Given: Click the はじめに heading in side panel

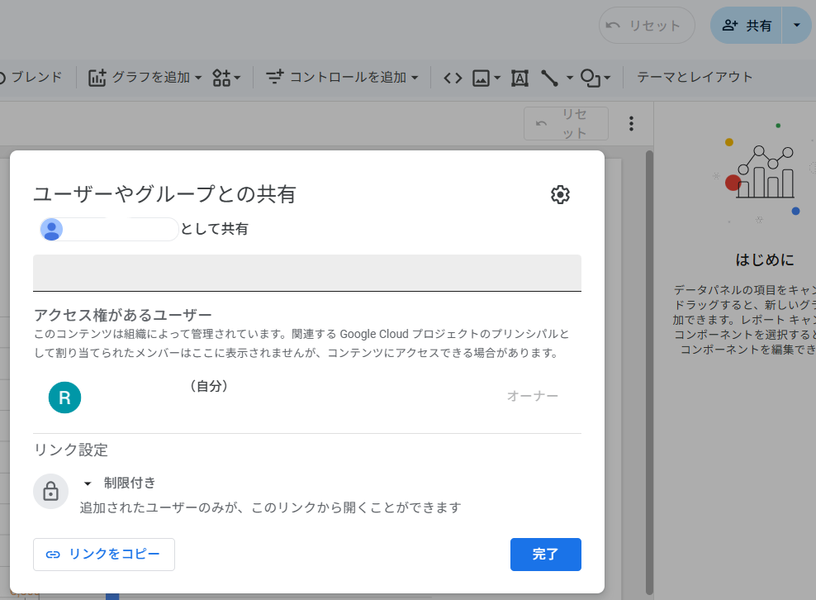Looking at the screenshot, I should [765, 260].
